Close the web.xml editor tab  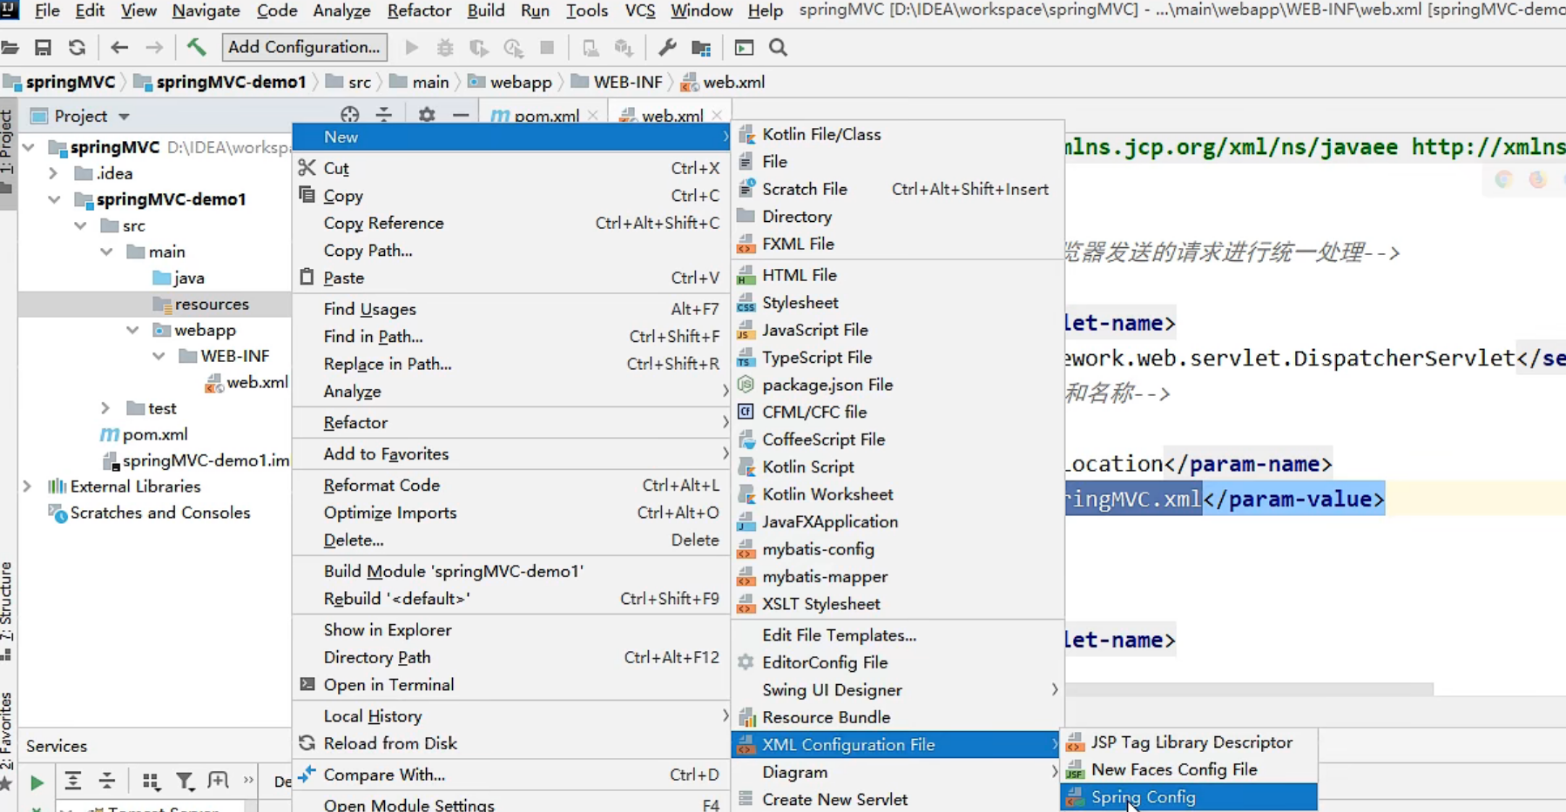[717, 115]
